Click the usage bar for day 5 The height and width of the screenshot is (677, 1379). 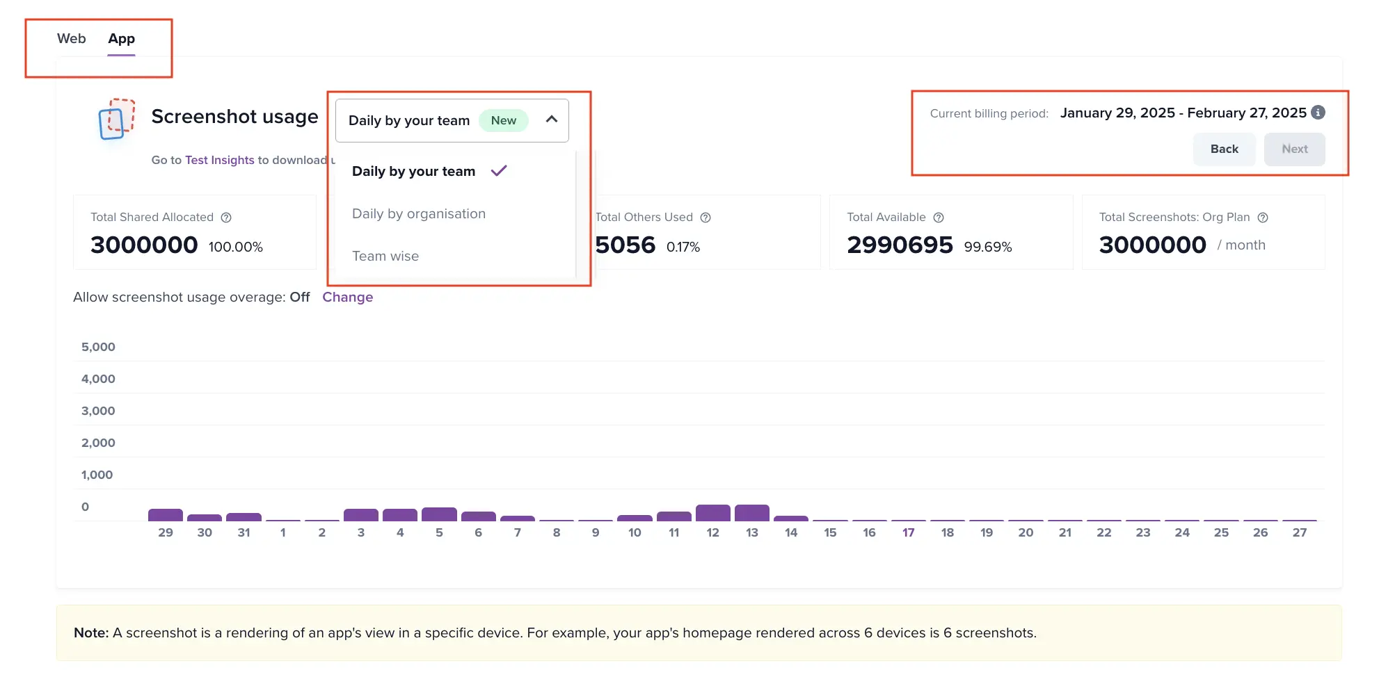439,514
